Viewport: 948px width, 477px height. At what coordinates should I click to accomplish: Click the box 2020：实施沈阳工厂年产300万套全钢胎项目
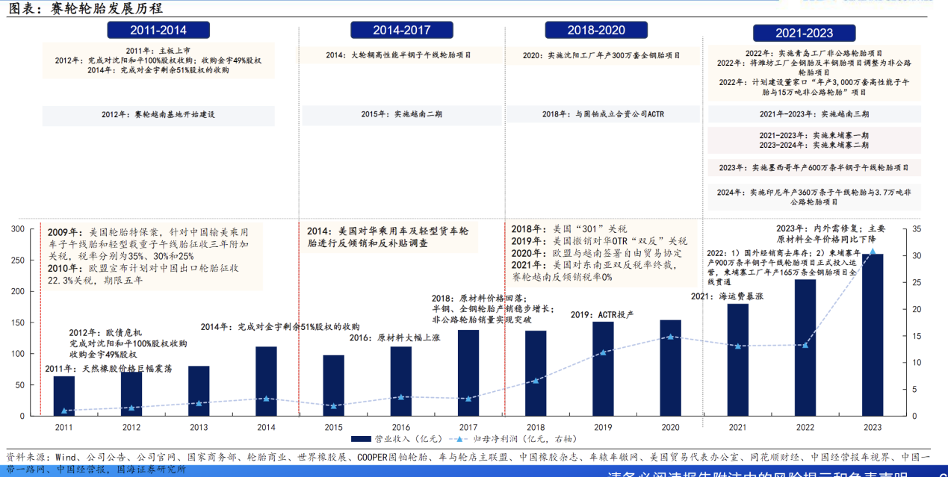click(x=603, y=55)
